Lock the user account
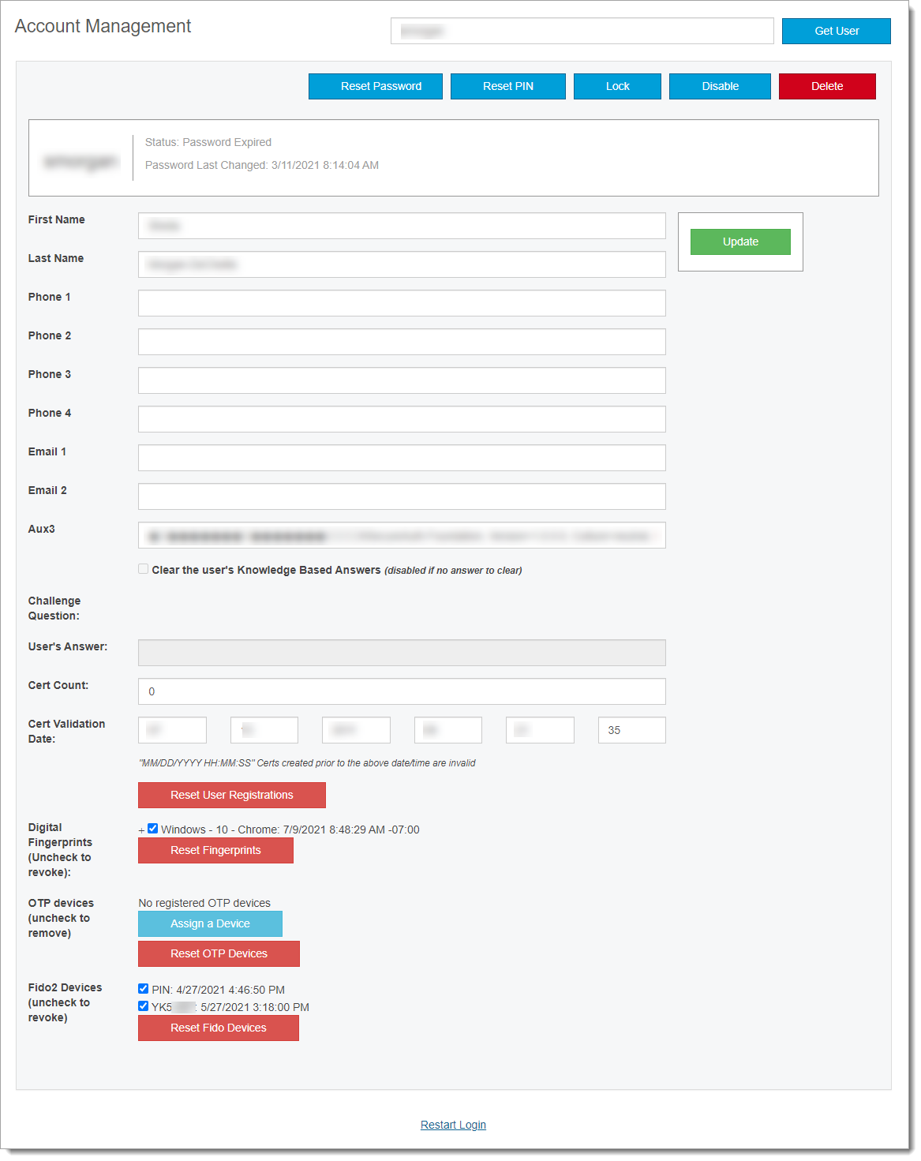Viewport: 921px width, 1161px height. 617,86
